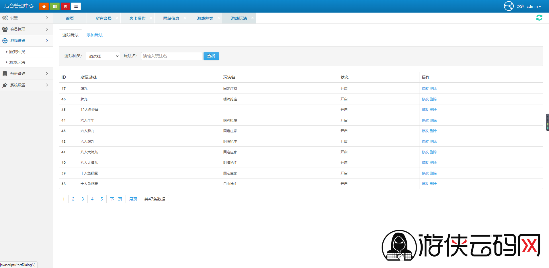Switch to the 游戏种类 top tab
The height and width of the screenshot is (268, 549).
coord(205,18)
